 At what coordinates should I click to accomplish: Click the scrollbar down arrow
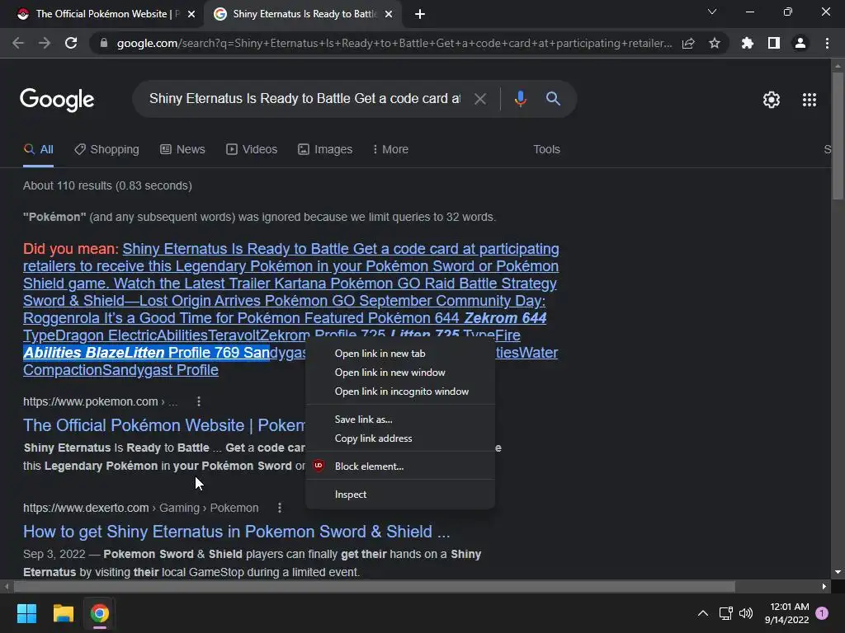coord(838,572)
